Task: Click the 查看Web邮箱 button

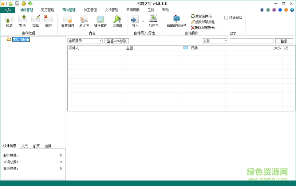Action: [x=117, y=41]
